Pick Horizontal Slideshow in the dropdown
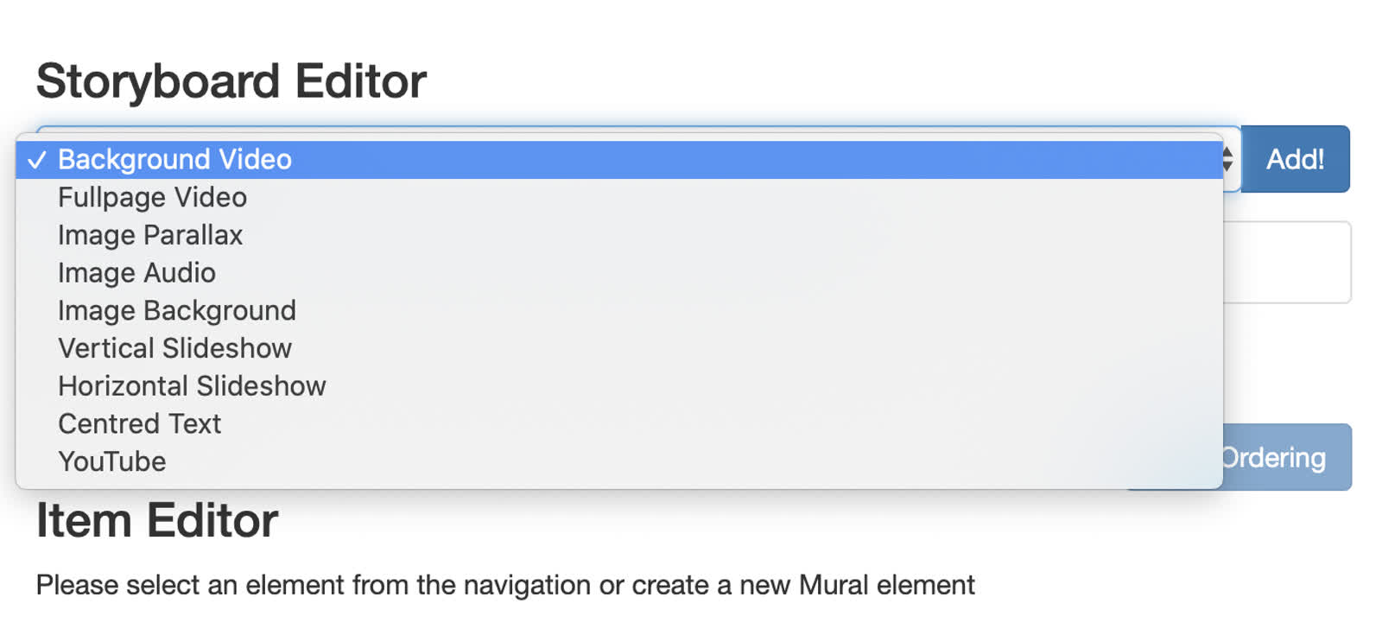Viewport: 1382px width, 642px height. pos(618,386)
